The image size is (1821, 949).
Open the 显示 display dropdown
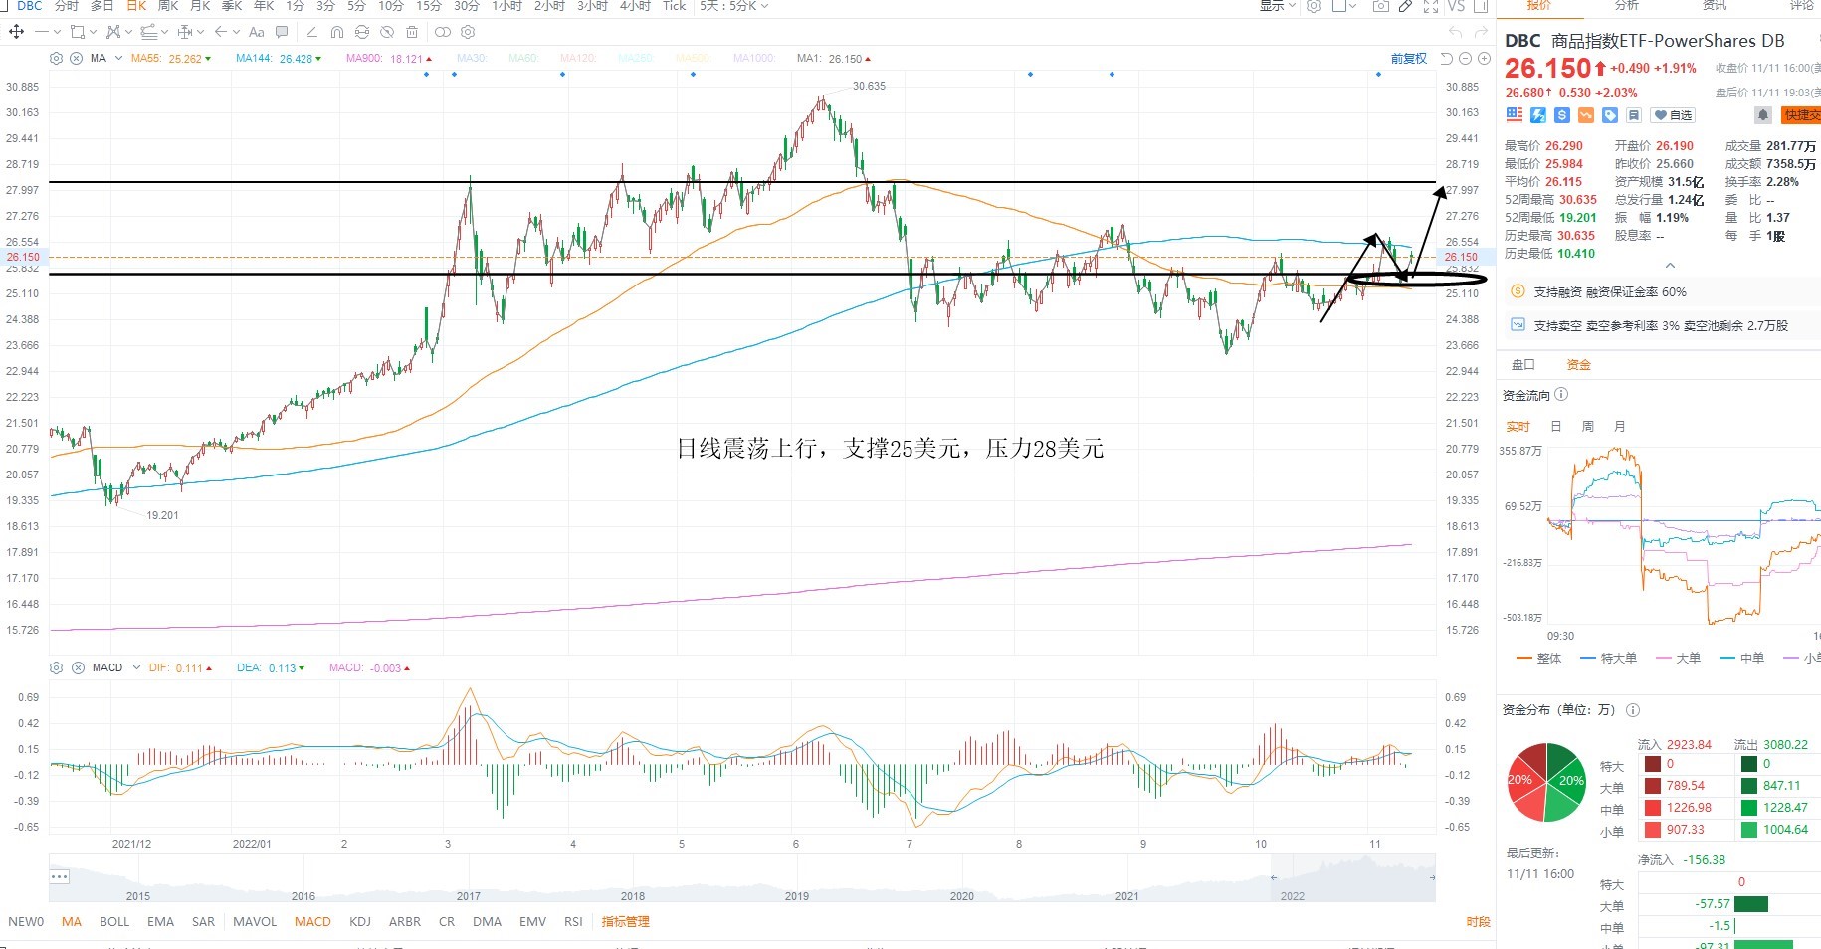tap(1278, 6)
